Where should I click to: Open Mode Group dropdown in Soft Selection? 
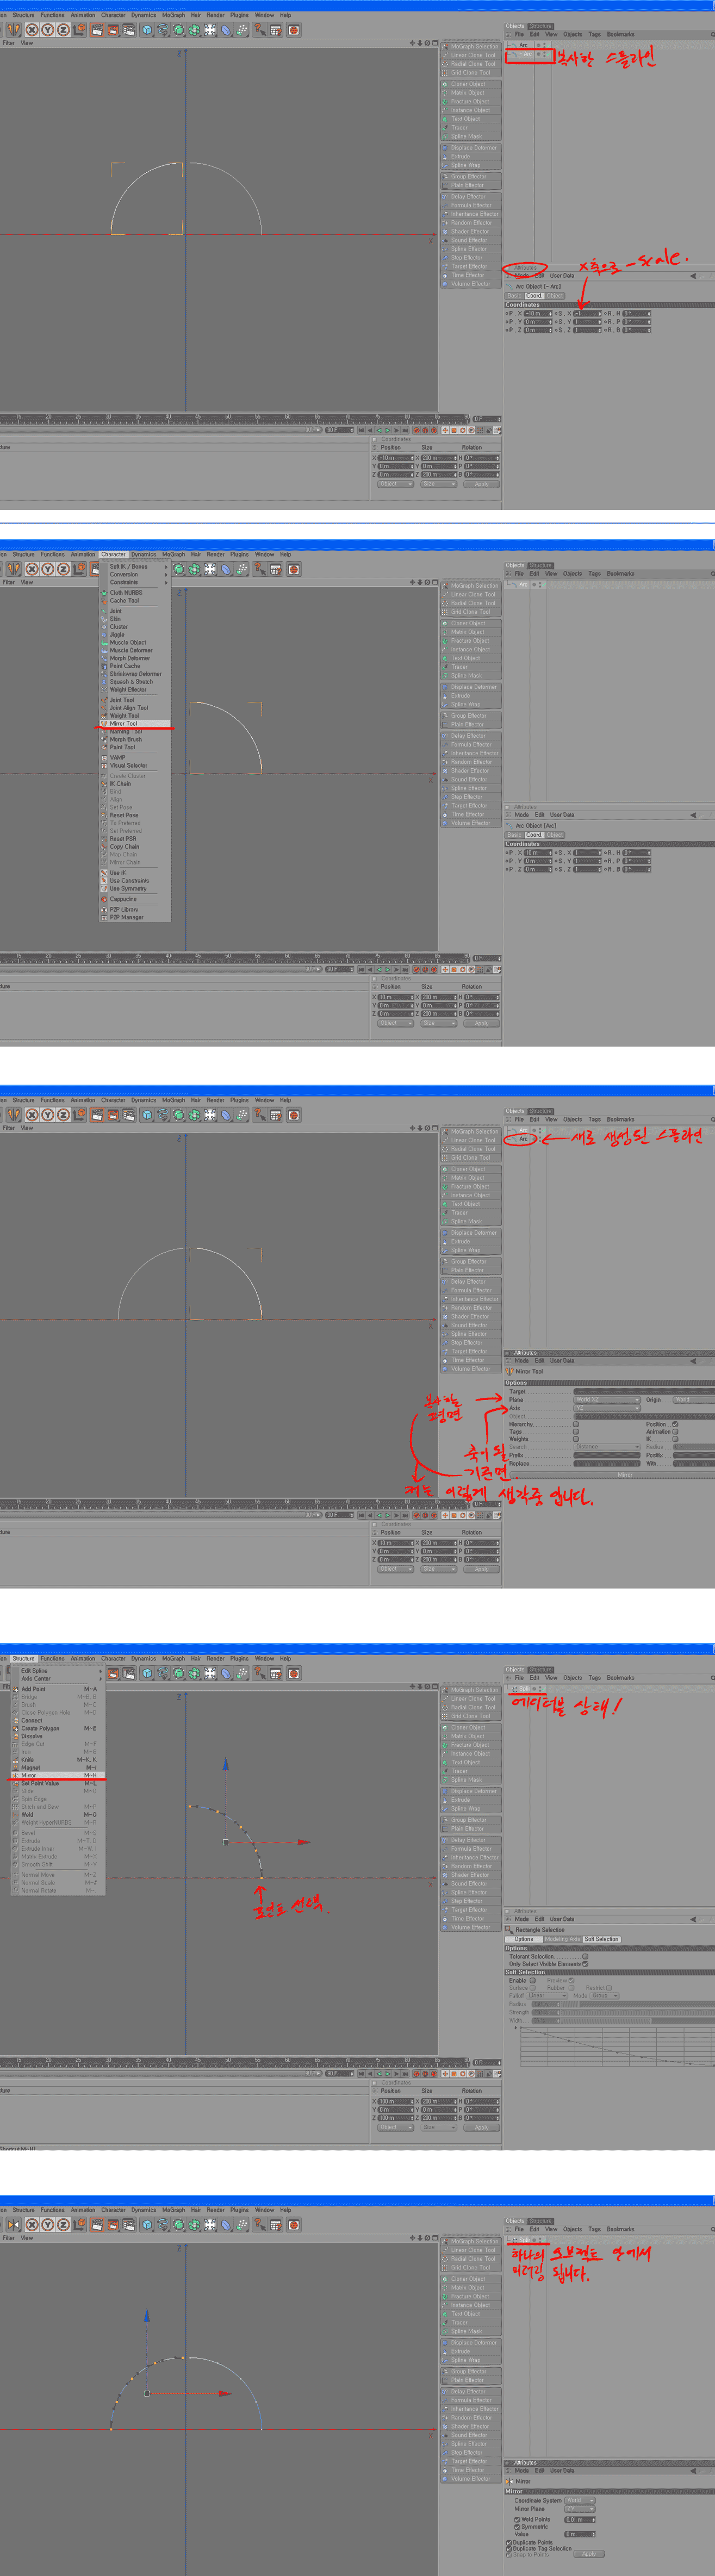point(605,1995)
